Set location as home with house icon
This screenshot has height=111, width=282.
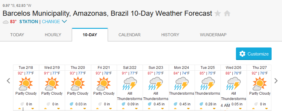coord(227,13)
